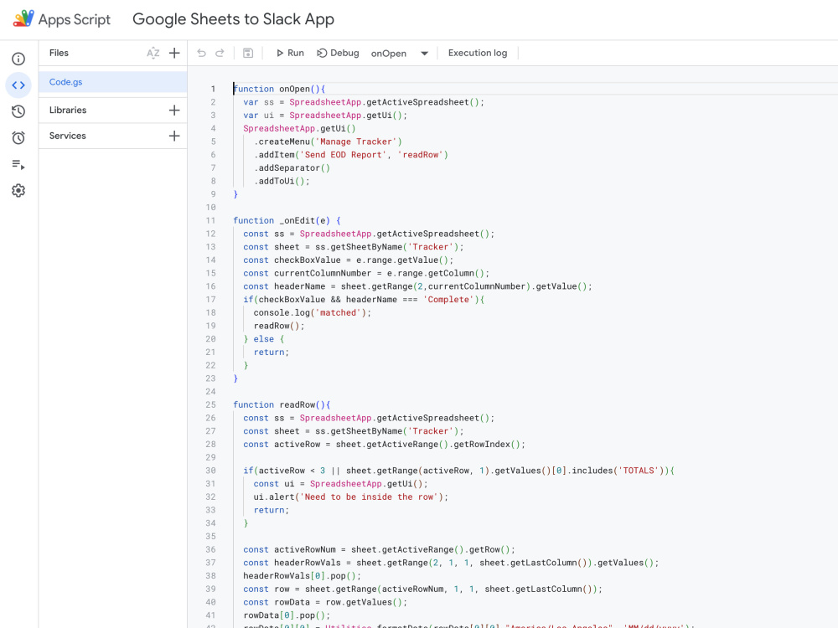This screenshot has width=838, height=628.
Task: Open the Executions list icon
Action: pos(18,164)
